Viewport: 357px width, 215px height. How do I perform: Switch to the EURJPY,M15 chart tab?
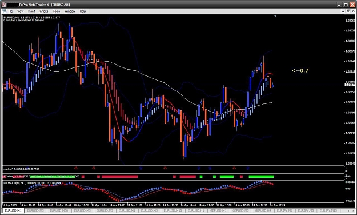pyautogui.click(x=328, y=210)
